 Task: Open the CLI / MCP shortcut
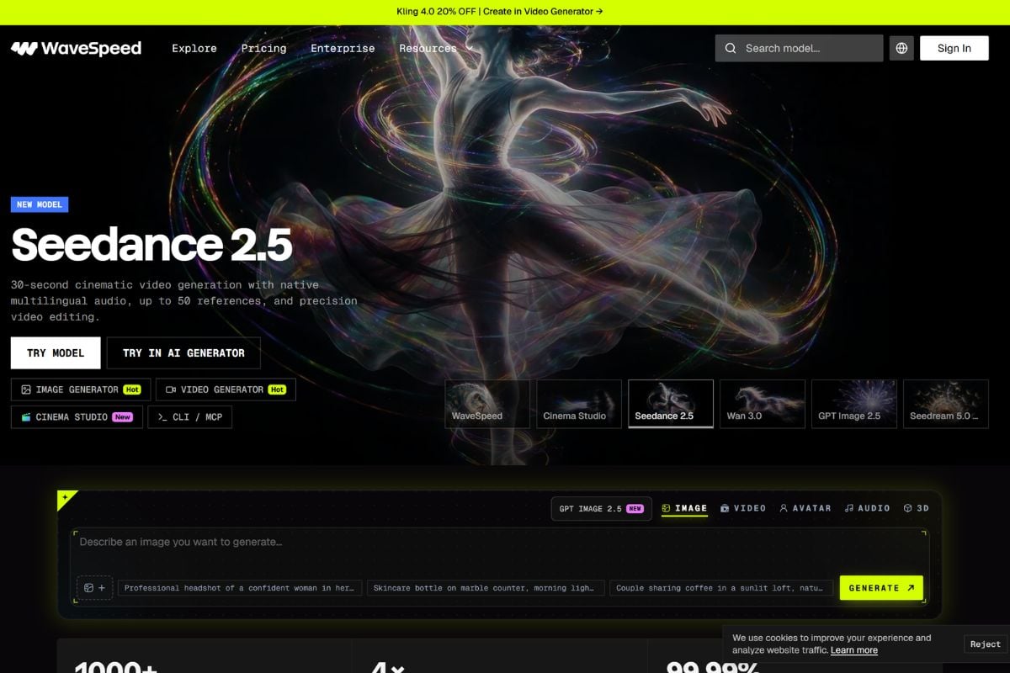coord(189,416)
